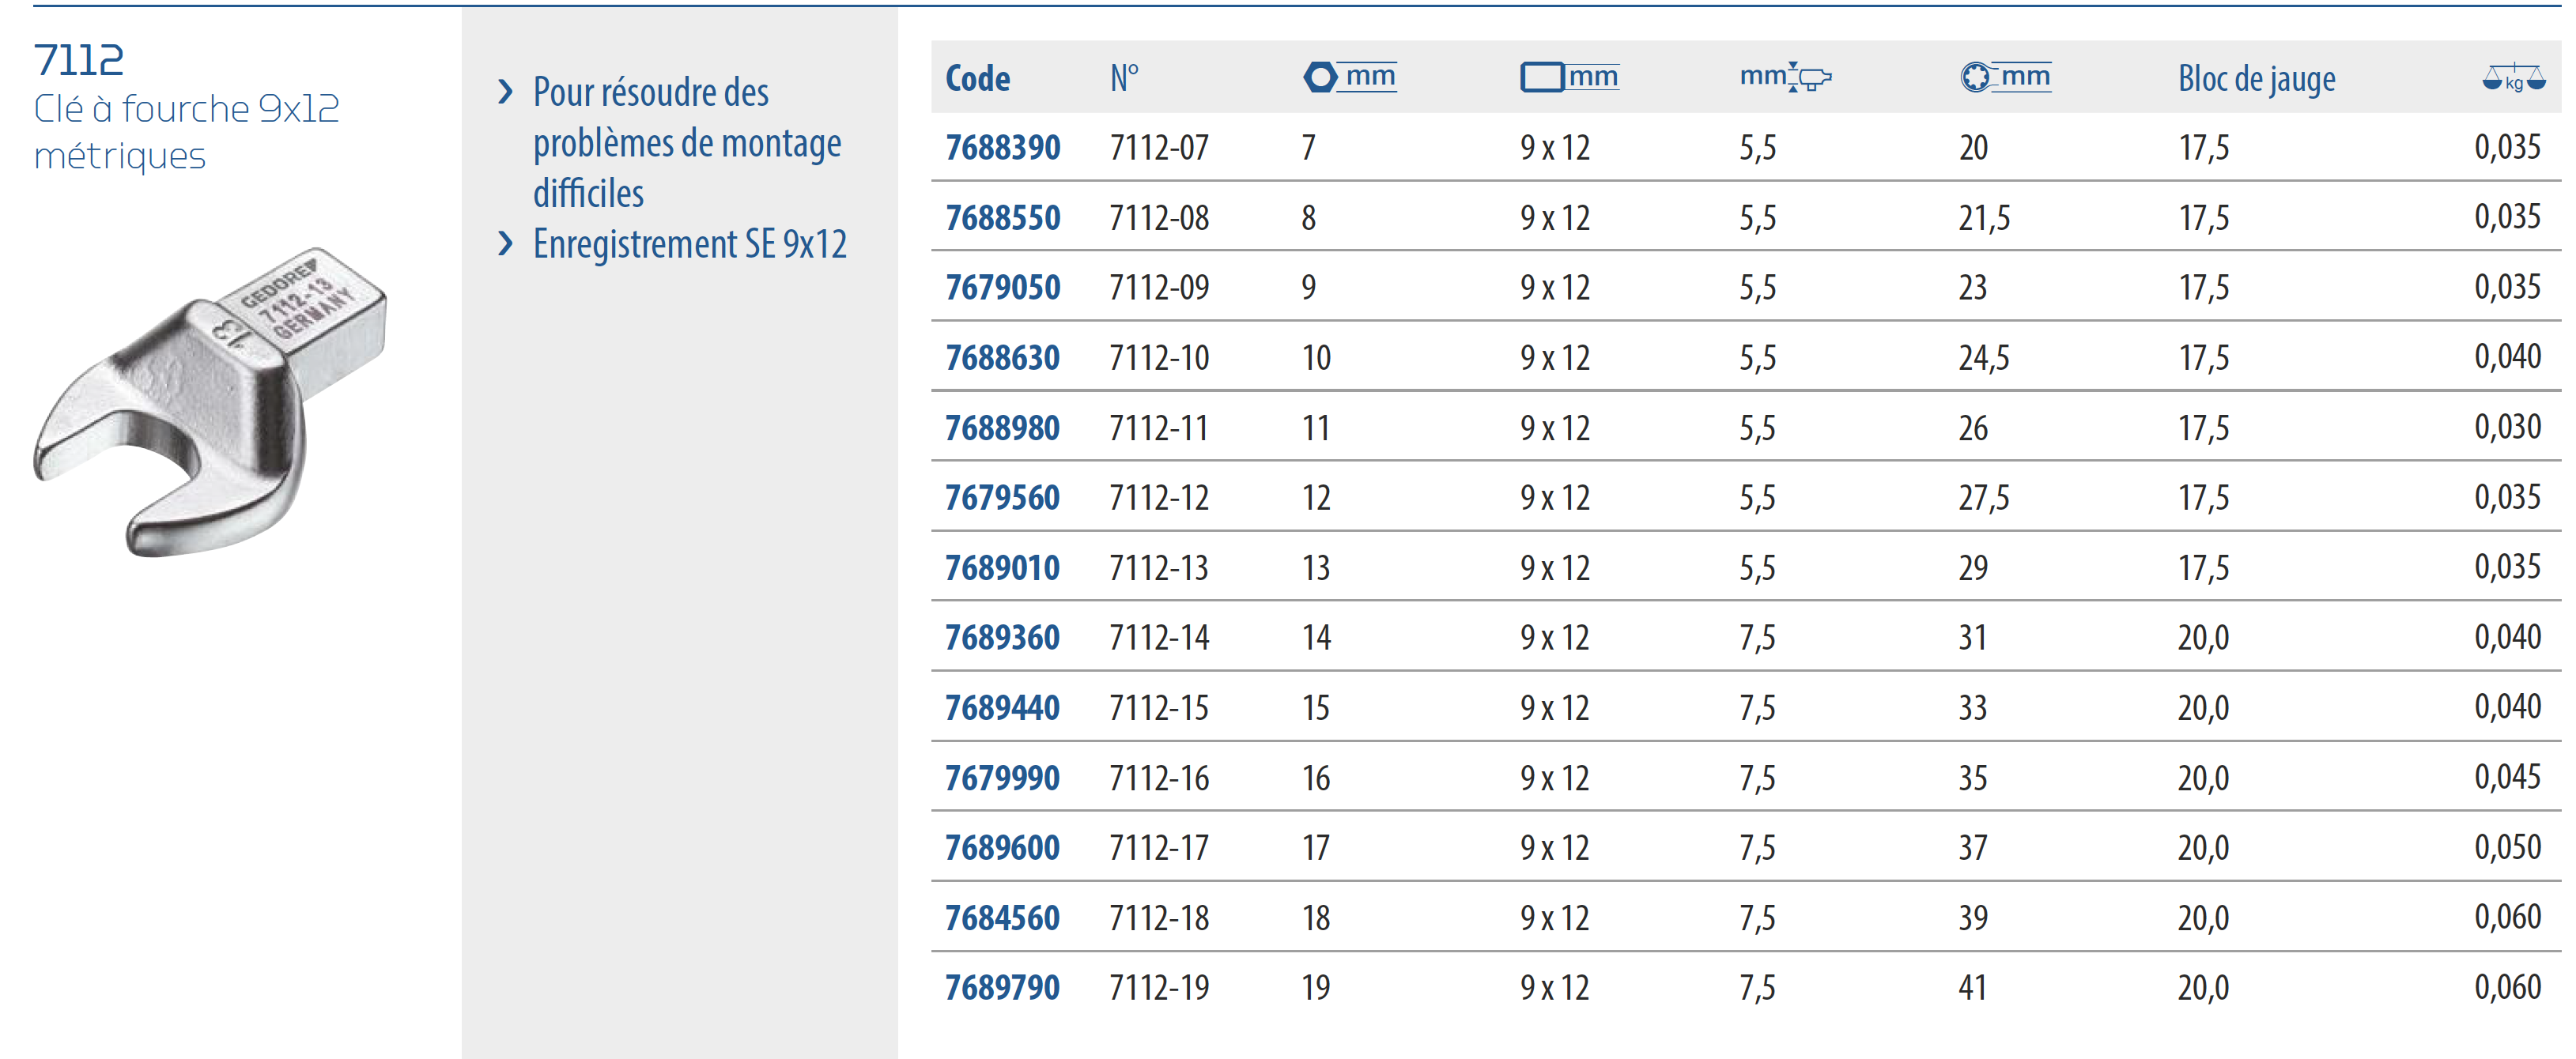Click weight 0,040 in row 7112-10
Viewport: 2576px width, 1059px height.
point(2508,357)
